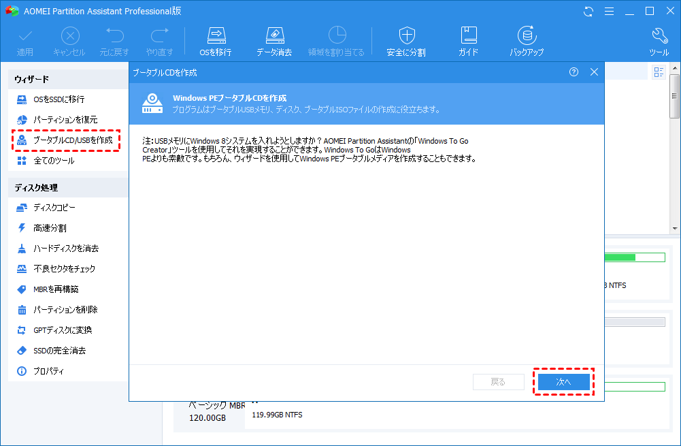Screen dimensions: 681x446
Task: Toggle the view layout icon
Action: pyautogui.click(x=659, y=72)
